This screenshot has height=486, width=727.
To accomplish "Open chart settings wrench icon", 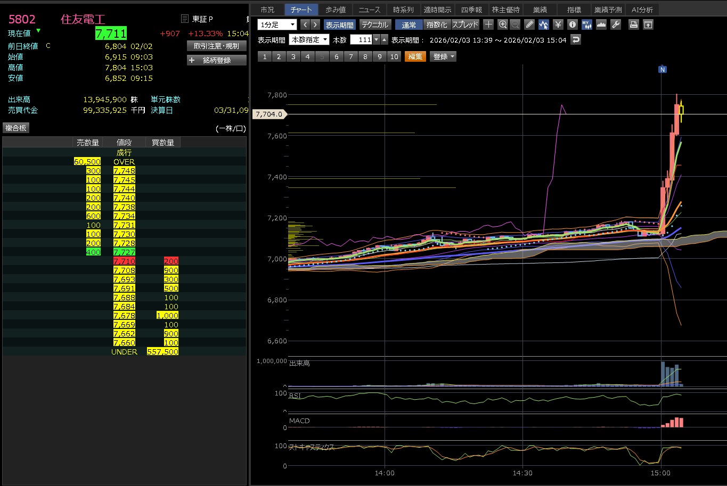I will [x=616, y=24].
